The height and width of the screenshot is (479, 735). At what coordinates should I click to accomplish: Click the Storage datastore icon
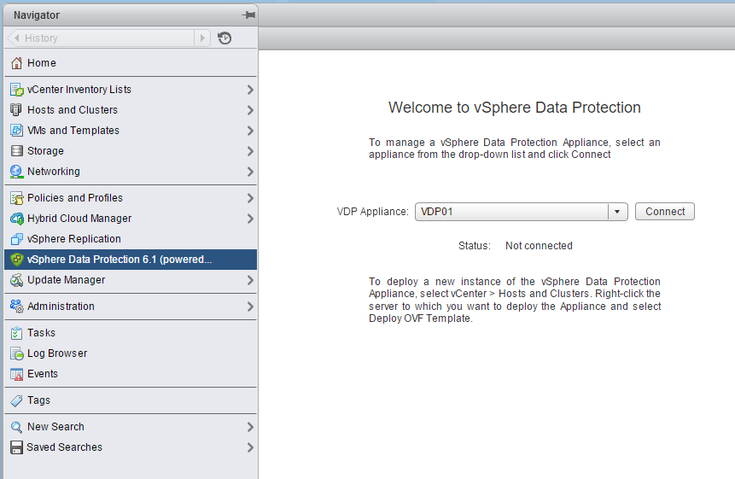tap(16, 151)
